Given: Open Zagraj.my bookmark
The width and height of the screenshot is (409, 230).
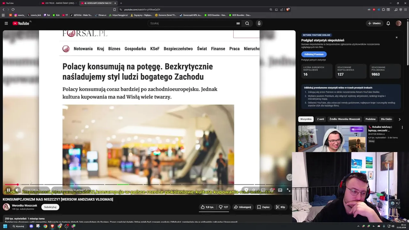Looking at the screenshot, I should click(142, 15).
